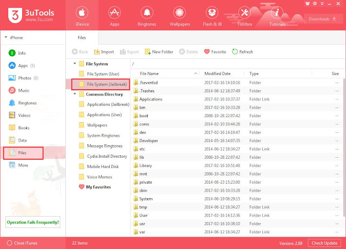Open settings gear in title bar
Viewport: 346px width, 249px height.
click(x=315, y=4)
